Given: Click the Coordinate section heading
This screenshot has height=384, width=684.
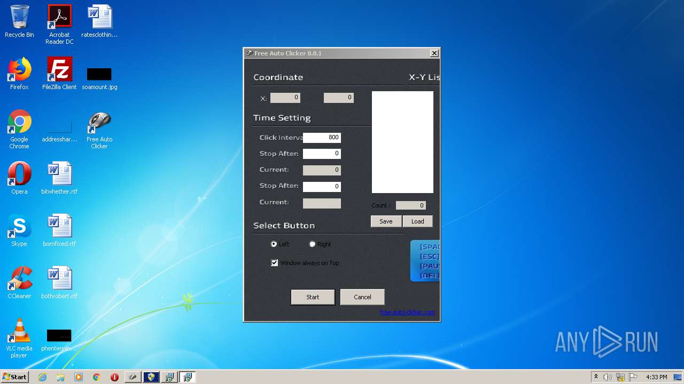Looking at the screenshot, I should 278,77.
